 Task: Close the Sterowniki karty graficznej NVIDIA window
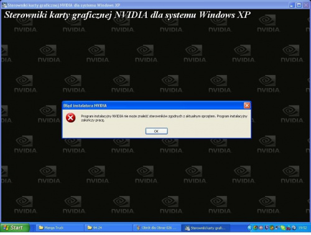click(x=306, y=6)
